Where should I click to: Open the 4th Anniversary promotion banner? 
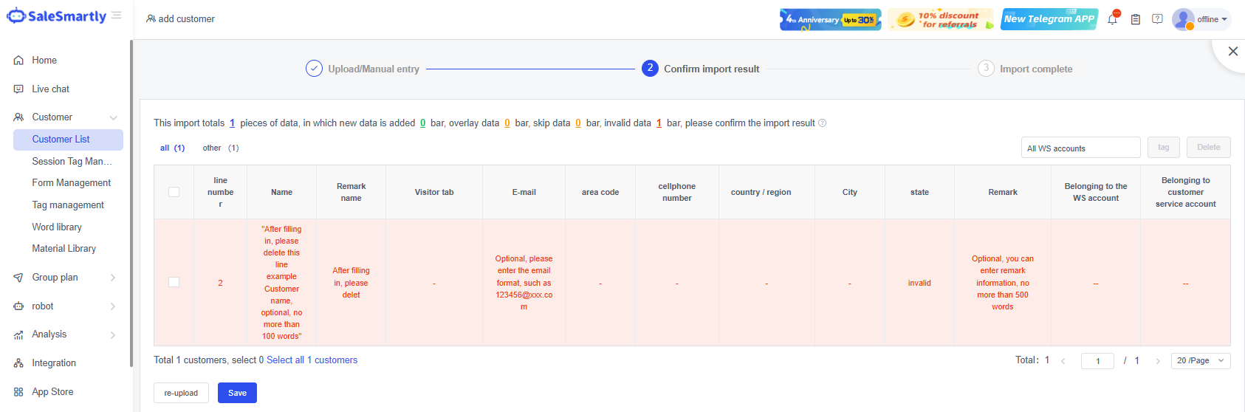(x=830, y=19)
